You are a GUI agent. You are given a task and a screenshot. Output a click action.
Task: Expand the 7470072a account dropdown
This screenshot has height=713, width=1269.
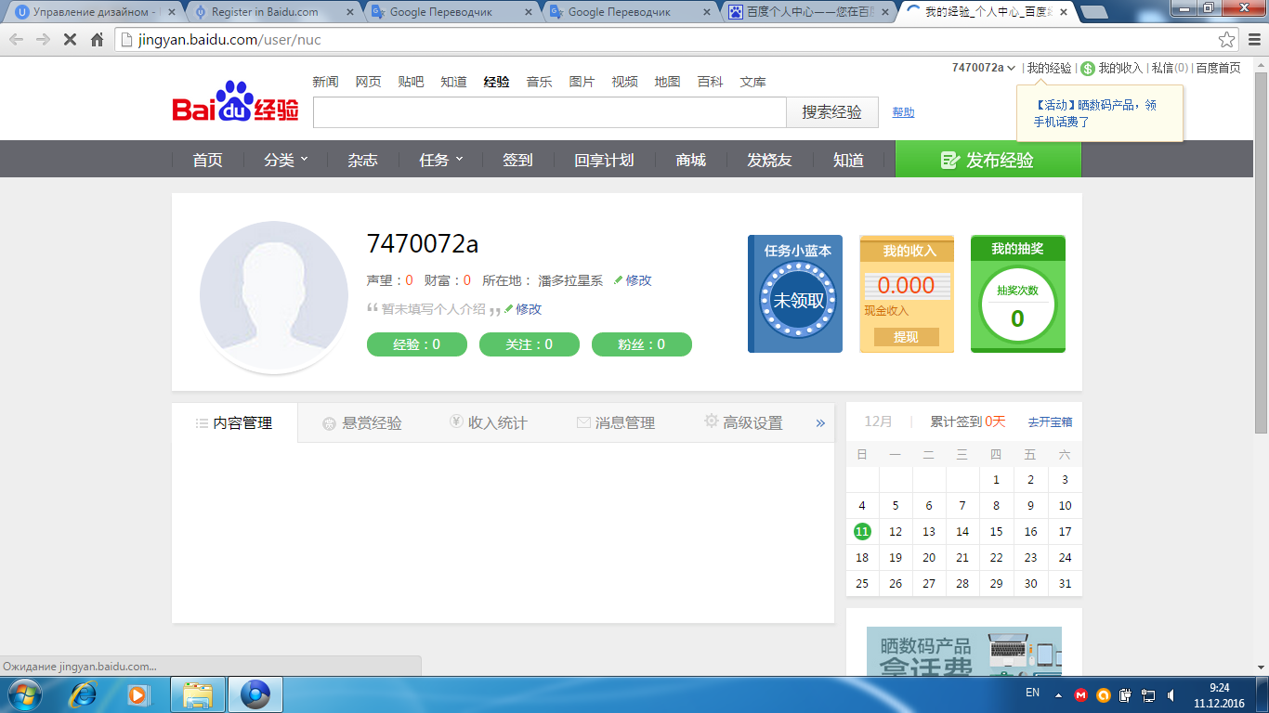984,68
